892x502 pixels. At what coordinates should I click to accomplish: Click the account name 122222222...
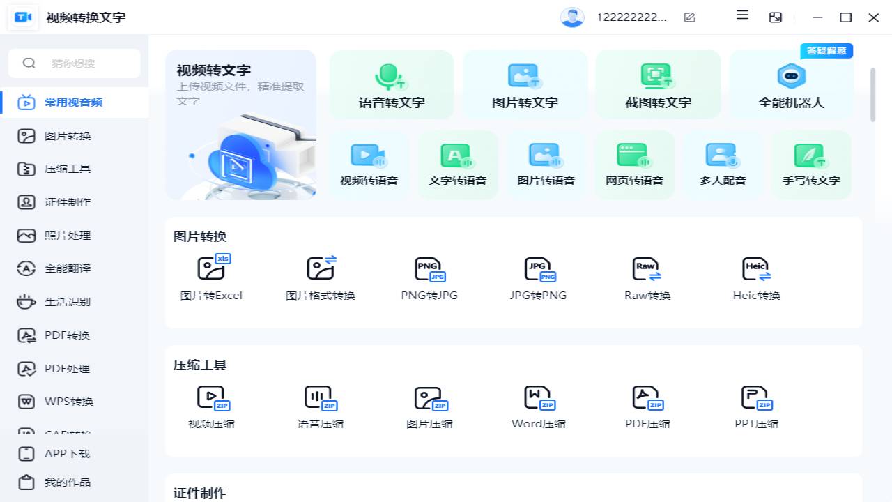tap(631, 17)
